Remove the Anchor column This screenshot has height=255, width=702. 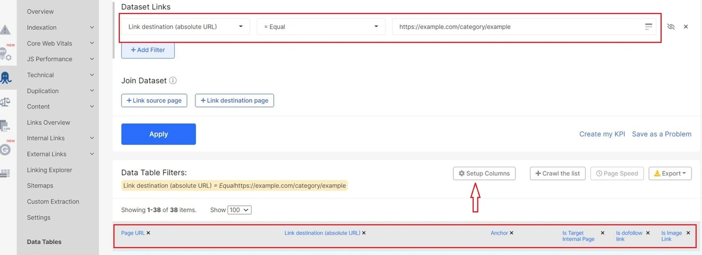coord(511,233)
